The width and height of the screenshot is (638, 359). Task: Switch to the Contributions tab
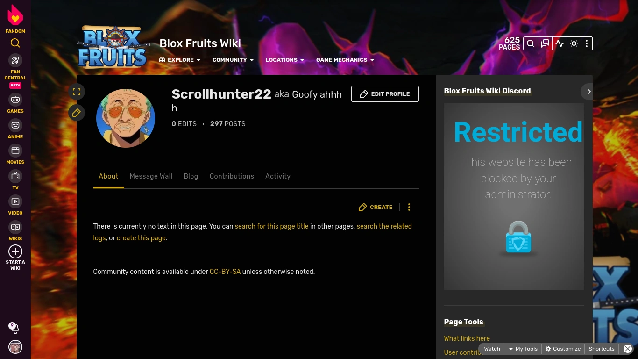232,176
